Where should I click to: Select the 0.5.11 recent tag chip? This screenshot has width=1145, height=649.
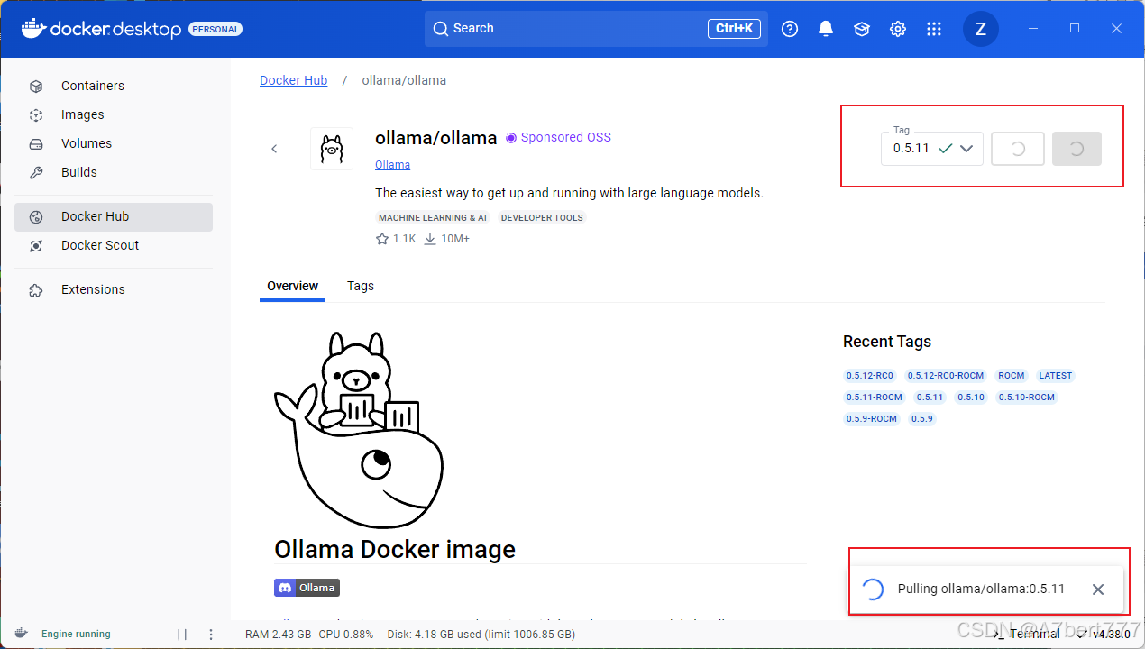click(x=930, y=398)
